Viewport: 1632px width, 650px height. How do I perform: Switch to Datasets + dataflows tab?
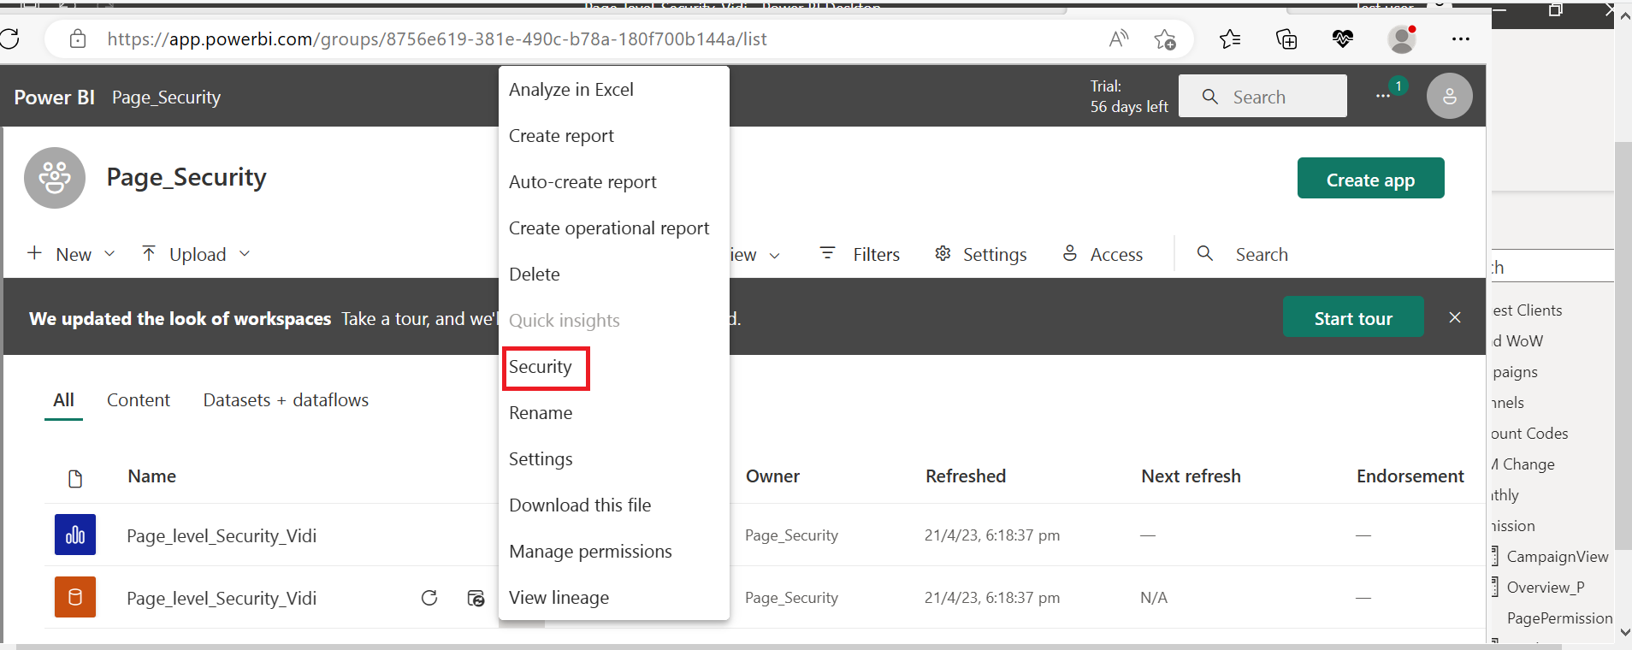(x=286, y=399)
